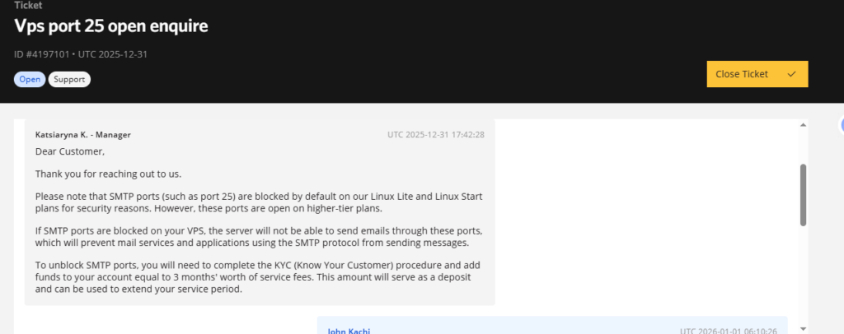Click sender name Katsiaryna K. - Manager
The height and width of the screenshot is (334, 844).
pos(82,134)
